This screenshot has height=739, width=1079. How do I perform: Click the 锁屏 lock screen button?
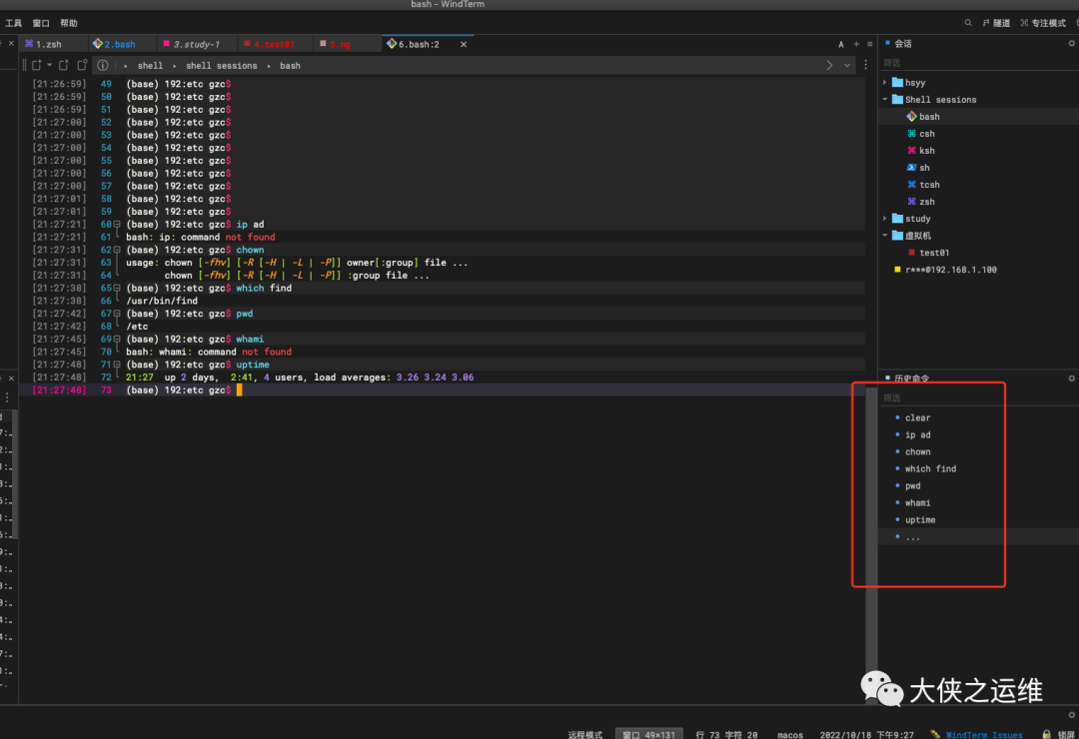tap(1059, 734)
